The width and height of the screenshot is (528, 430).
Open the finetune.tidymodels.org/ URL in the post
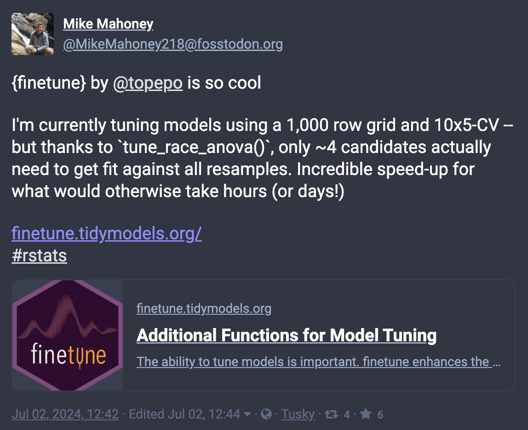[107, 234]
